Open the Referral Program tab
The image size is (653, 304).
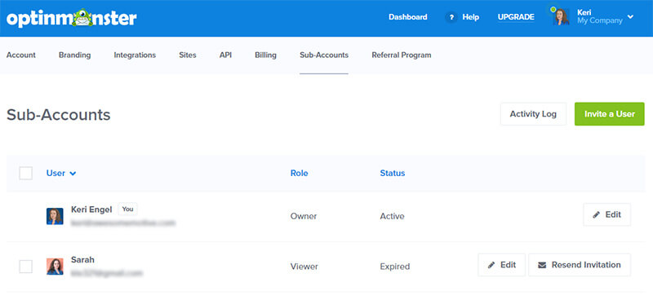point(402,55)
